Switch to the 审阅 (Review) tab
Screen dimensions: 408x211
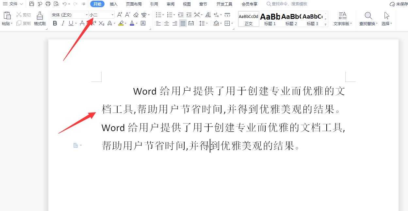tap(171, 4)
